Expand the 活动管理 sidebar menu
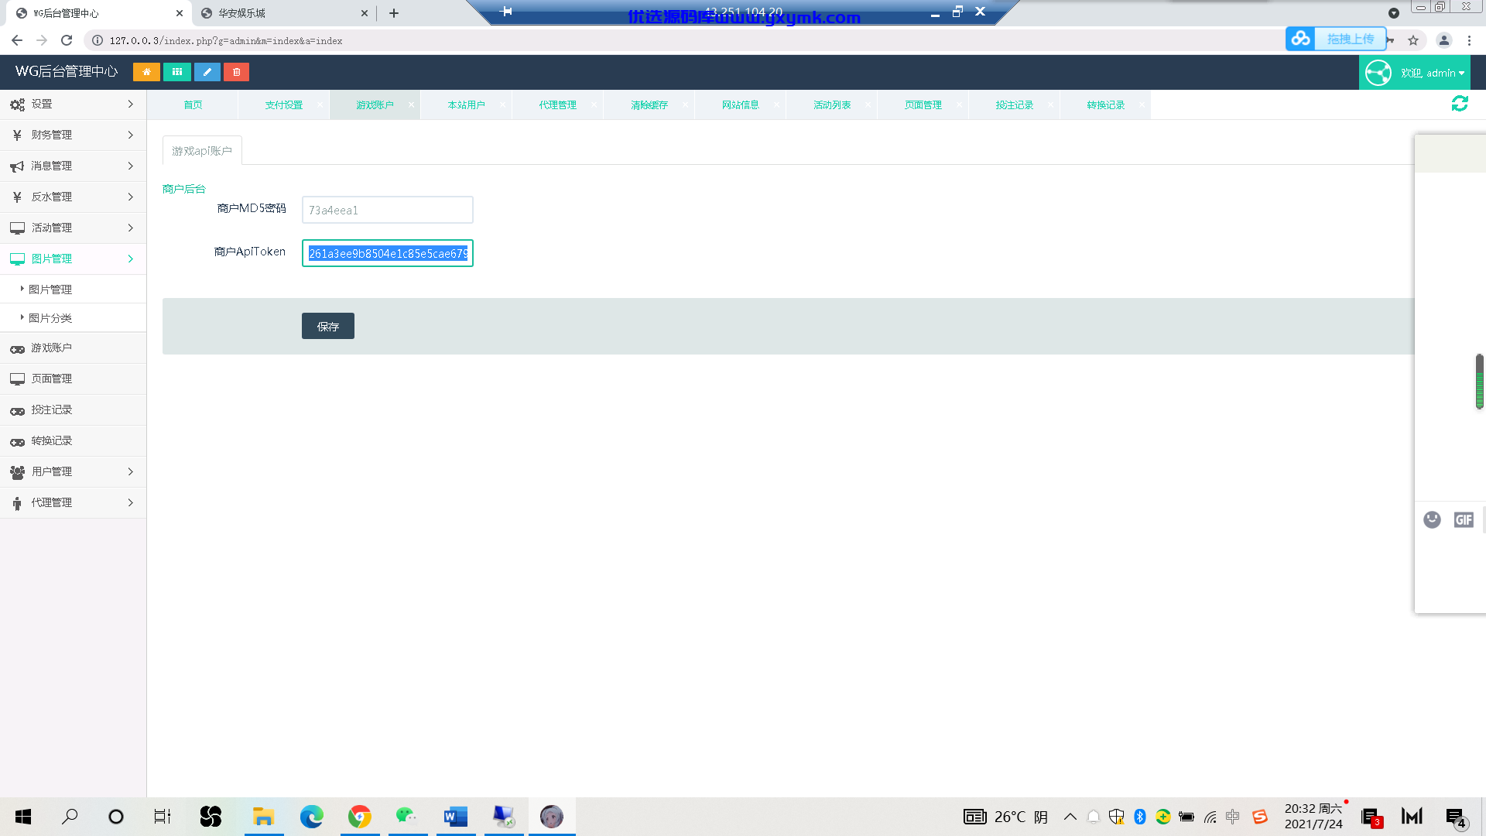The width and height of the screenshot is (1486, 836). [x=74, y=228]
